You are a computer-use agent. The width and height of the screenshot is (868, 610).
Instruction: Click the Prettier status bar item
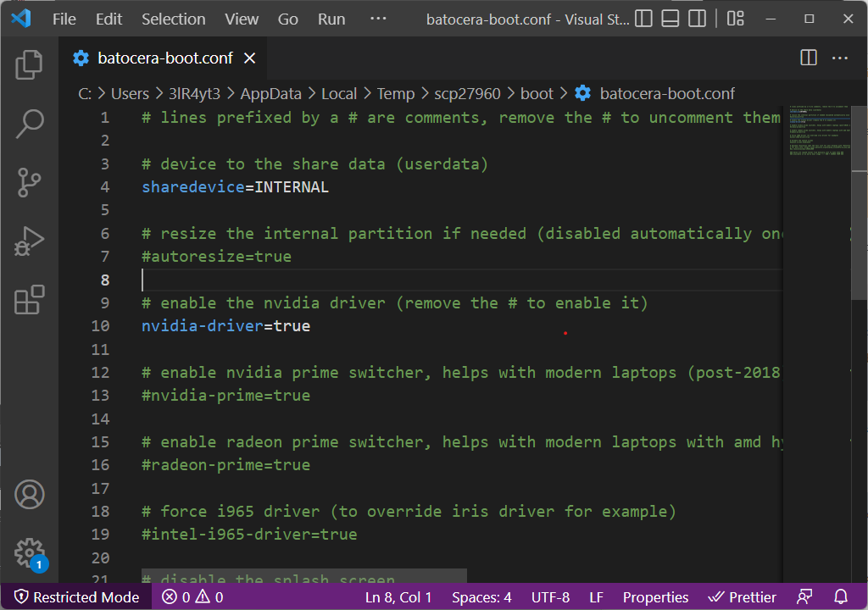click(743, 596)
